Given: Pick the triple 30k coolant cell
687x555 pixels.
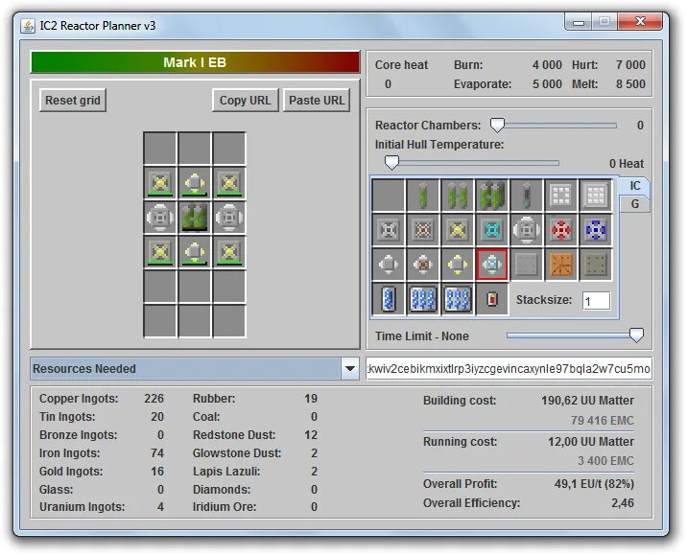Looking at the screenshot, I should coord(423,299).
